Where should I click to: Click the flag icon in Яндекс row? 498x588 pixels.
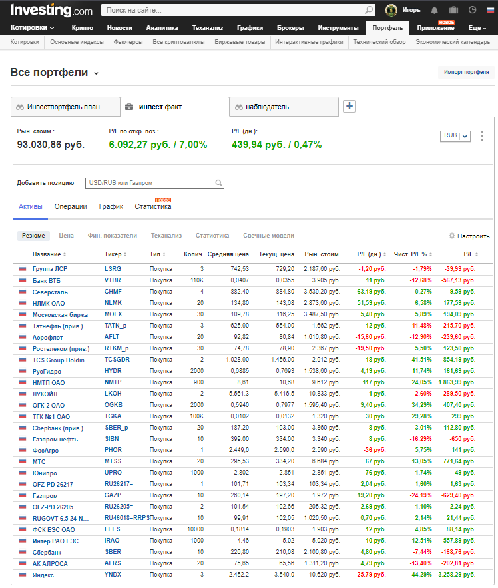coord(23,575)
